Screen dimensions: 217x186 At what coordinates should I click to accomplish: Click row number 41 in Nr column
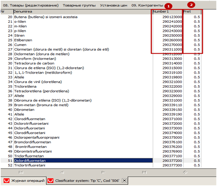click(x=10, y=114)
